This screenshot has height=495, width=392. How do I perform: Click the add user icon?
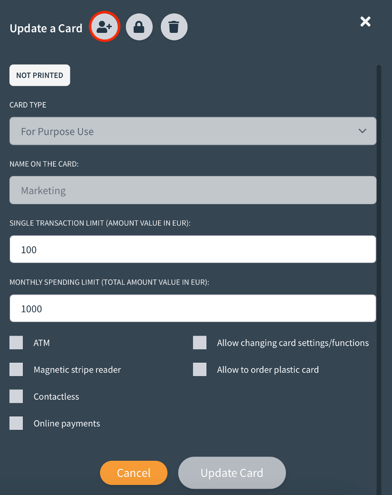coord(105,27)
